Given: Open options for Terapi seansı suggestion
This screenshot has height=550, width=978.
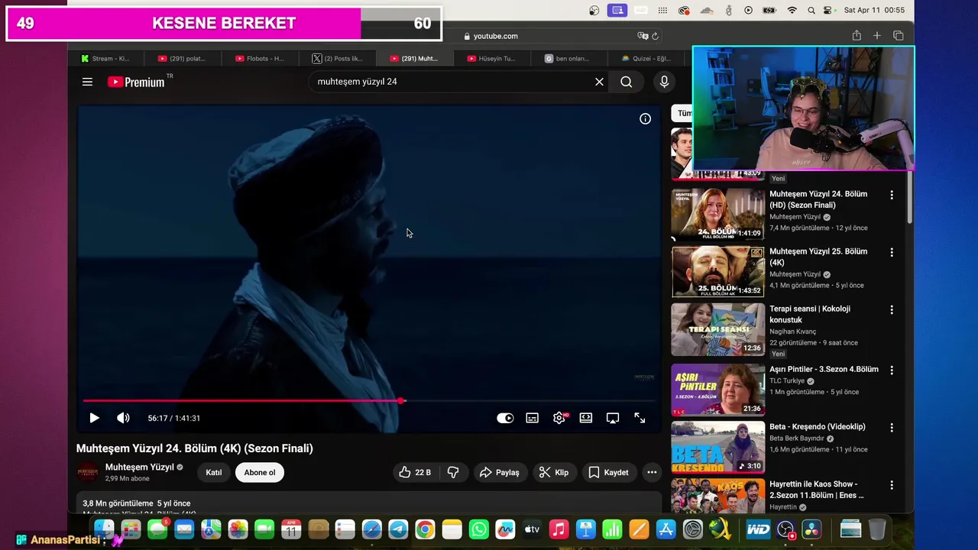Looking at the screenshot, I should (x=891, y=309).
